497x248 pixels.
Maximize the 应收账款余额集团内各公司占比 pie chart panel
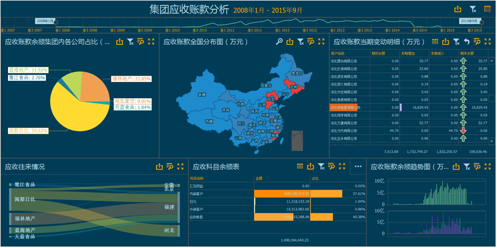click(x=151, y=42)
